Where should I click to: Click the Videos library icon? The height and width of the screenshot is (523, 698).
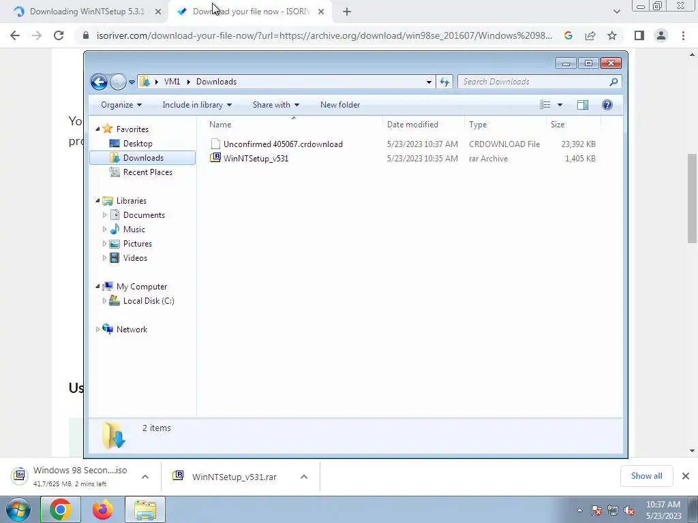click(115, 258)
